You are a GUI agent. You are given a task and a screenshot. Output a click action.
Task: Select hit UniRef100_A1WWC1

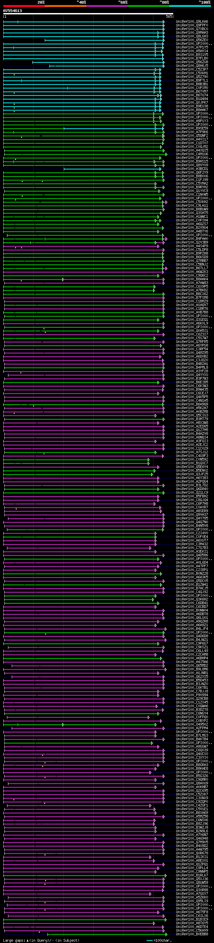point(192,216)
